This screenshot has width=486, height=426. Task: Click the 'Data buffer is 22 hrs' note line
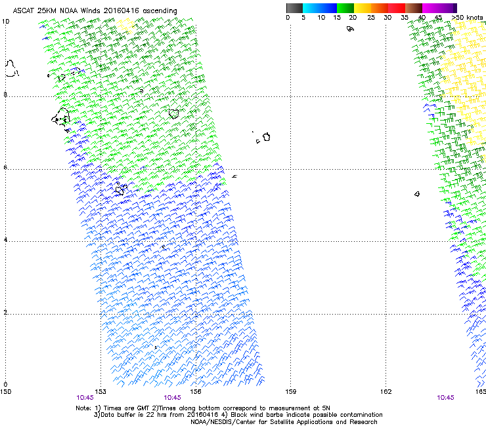point(238,415)
